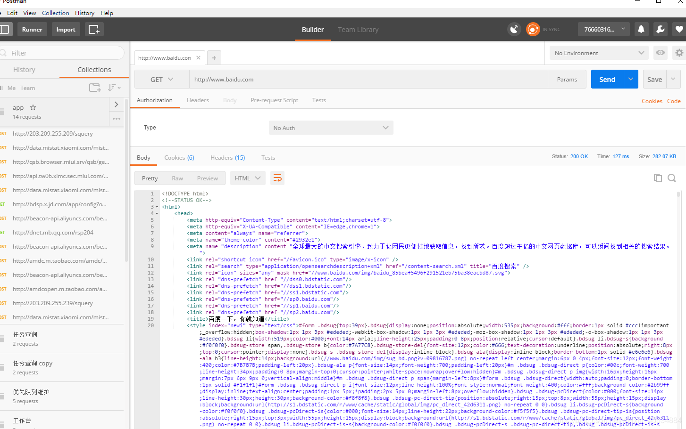
Task: Collapse the html node at line 3
Action: [x=157, y=207]
